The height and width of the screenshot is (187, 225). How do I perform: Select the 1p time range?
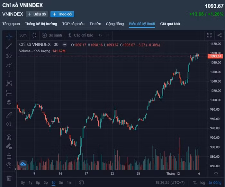53,182
